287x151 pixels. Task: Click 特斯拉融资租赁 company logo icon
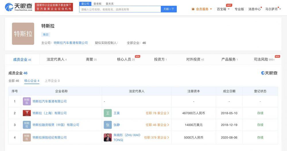pyautogui.click(x=27, y=125)
